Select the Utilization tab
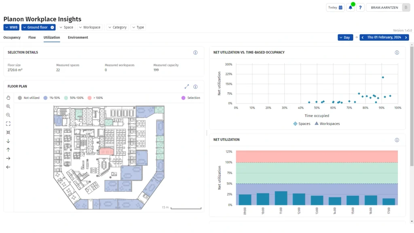This screenshot has height=233, width=414. [x=52, y=38]
